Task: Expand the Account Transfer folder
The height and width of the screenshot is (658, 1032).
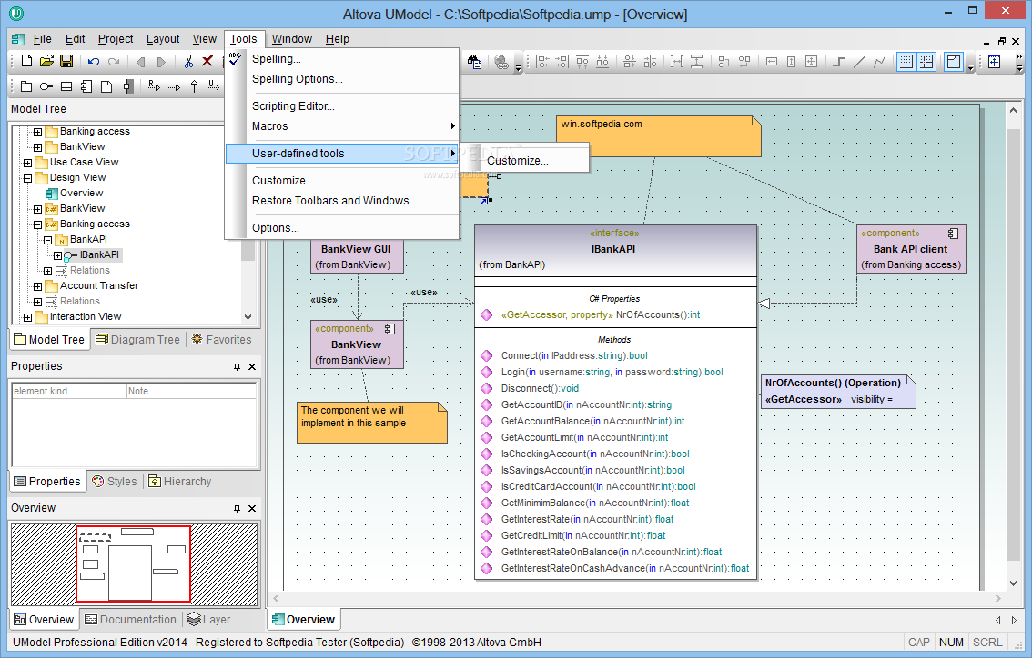Action: tap(37, 286)
